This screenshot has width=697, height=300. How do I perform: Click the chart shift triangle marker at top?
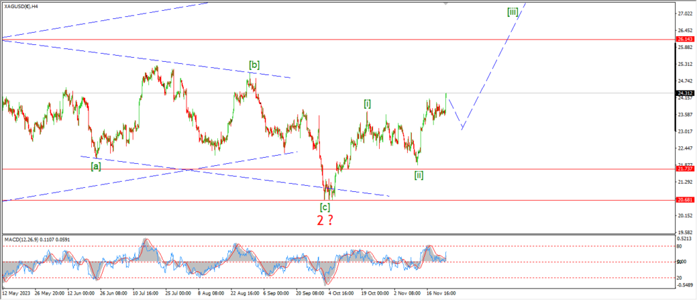pyautogui.click(x=446, y=3)
